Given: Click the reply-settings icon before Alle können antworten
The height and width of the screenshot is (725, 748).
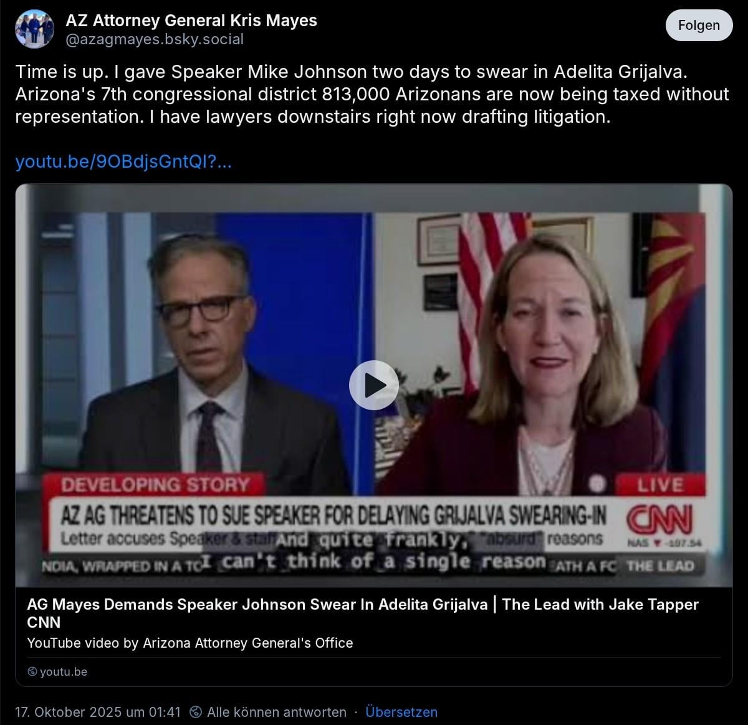Looking at the screenshot, I should coord(196,712).
